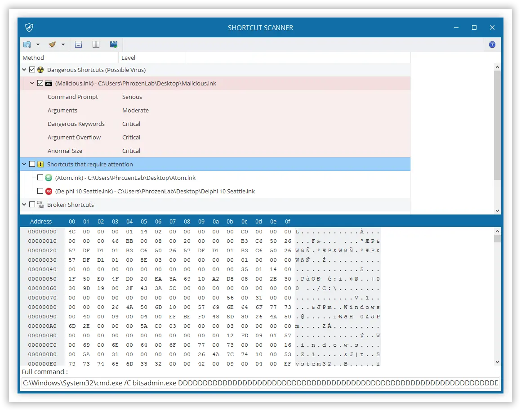Select the Command Prompt Serious row
The width and height of the screenshot is (521, 411).
point(112,97)
